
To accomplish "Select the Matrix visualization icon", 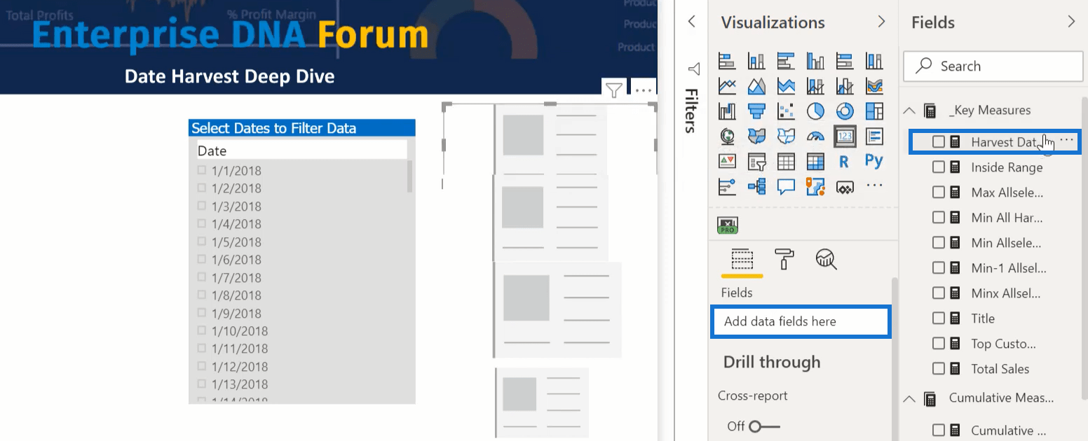I will coord(815,162).
